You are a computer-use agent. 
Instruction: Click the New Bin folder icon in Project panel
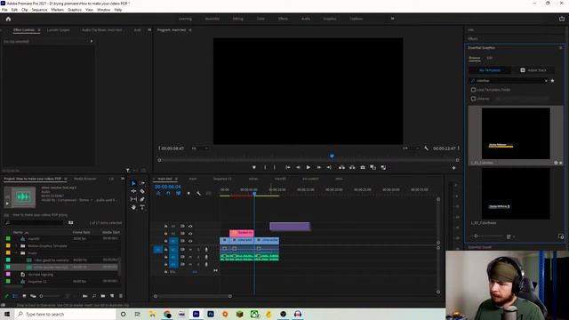(103, 296)
